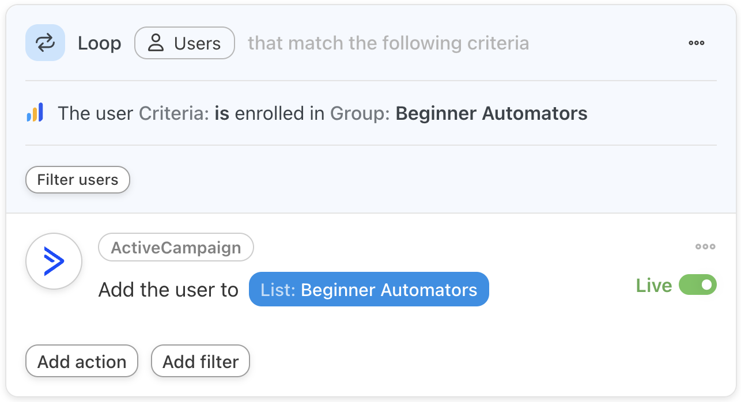Screen dimensions: 741x402
Task: Click the person icon in Users pill
Action: click(156, 43)
